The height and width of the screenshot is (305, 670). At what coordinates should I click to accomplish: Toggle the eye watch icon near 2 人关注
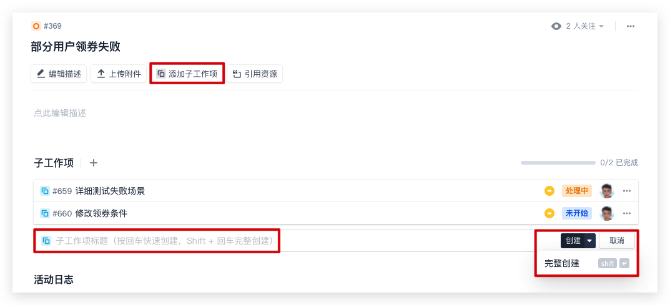click(x=556, y=26)
